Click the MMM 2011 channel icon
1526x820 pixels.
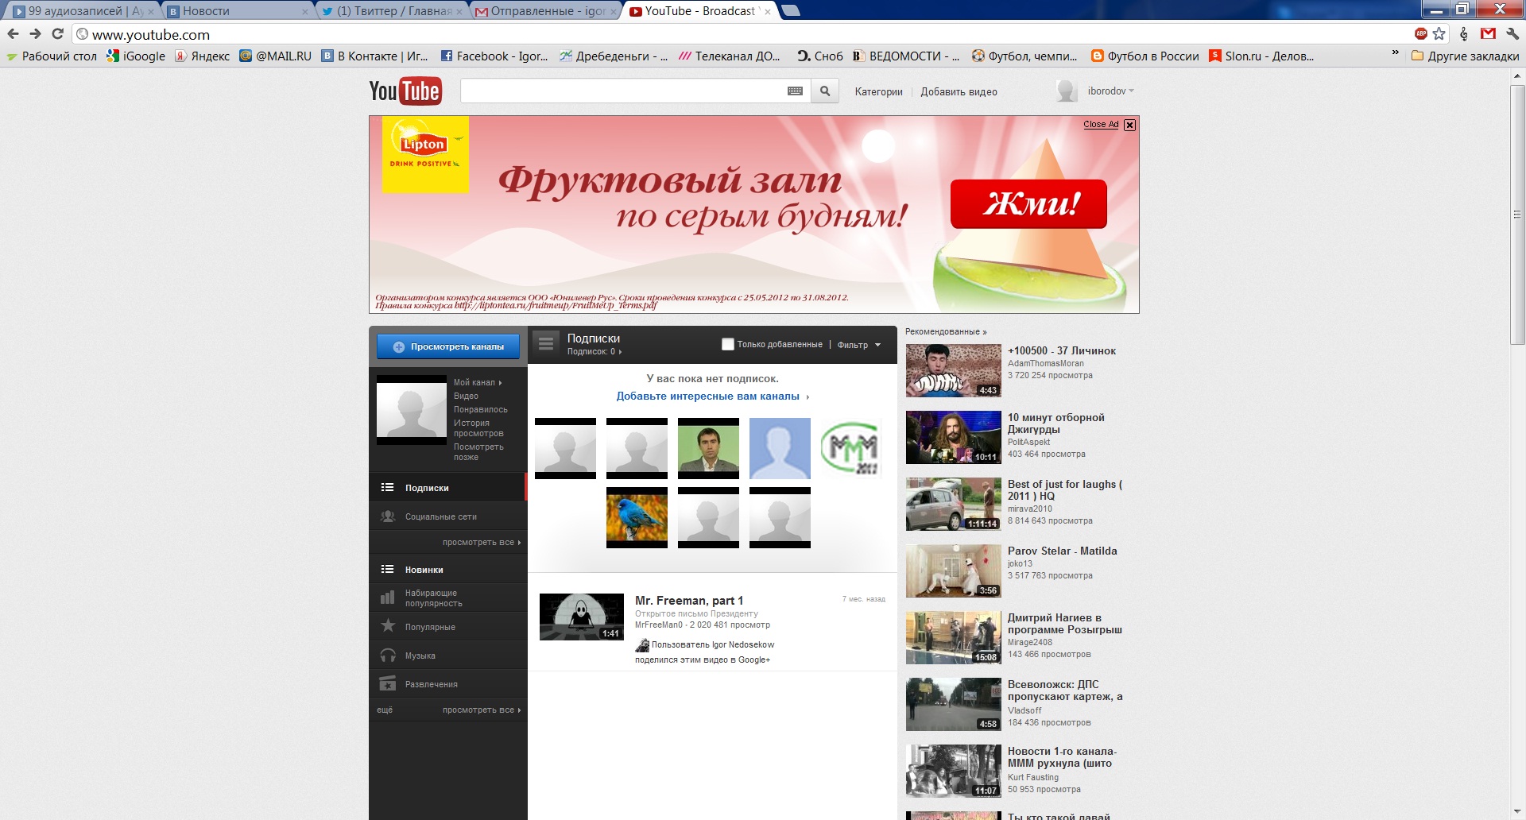[851, 449]
